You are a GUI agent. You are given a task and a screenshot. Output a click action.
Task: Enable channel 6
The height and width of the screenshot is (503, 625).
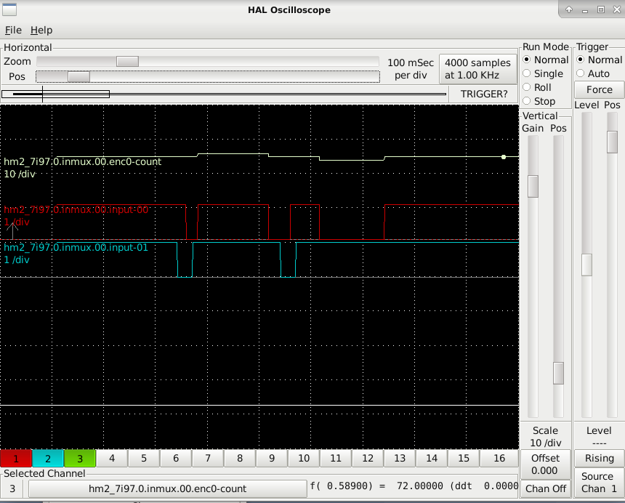tap(176, 459)
